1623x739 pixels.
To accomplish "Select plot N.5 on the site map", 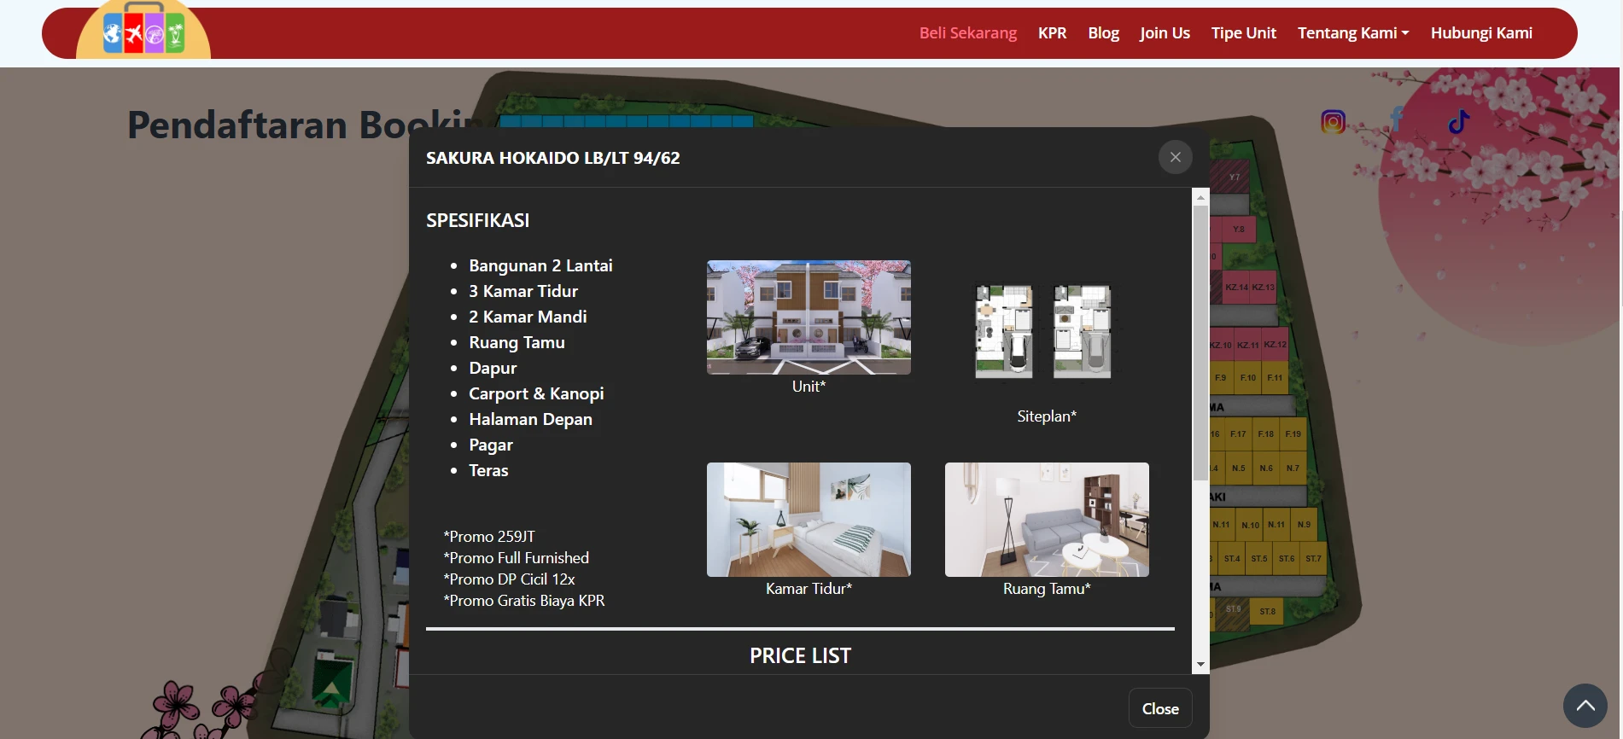I will 1239,468.
